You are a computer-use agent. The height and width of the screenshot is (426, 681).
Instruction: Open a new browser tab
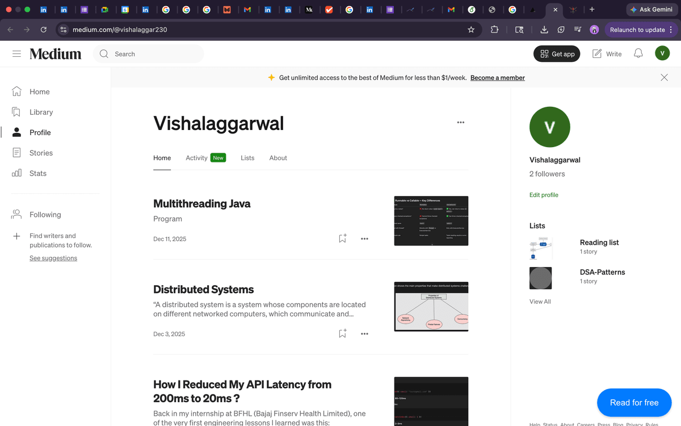tap(592, 10)
